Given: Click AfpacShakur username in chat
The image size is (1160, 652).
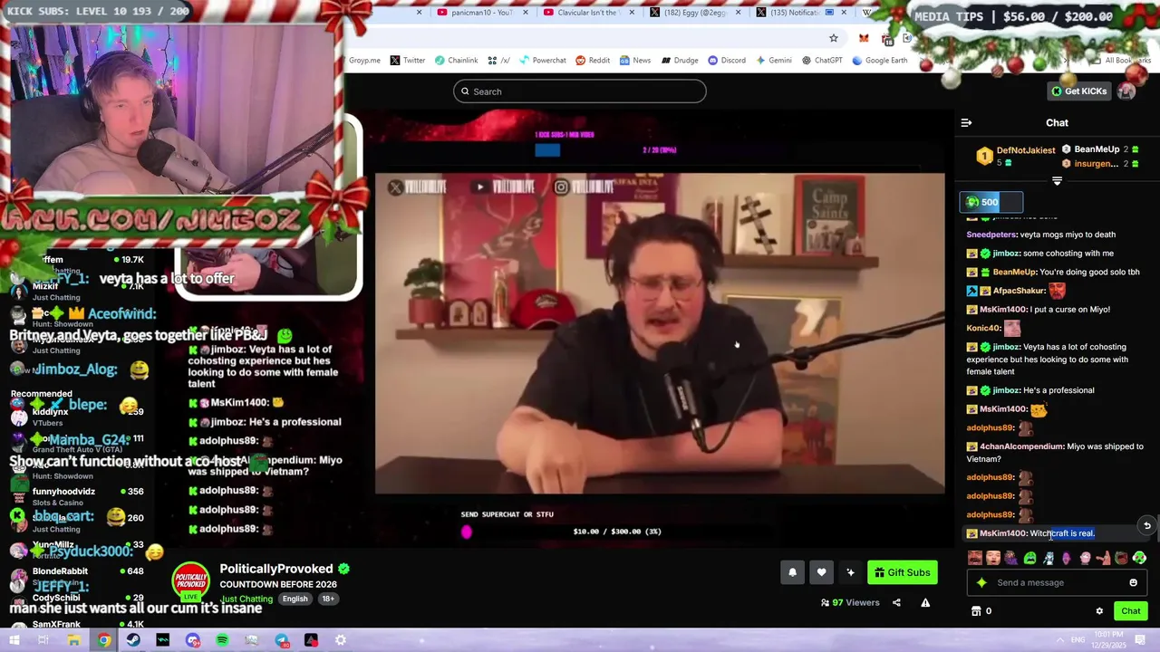Looking at the screenshot, I should (1019, 291).
